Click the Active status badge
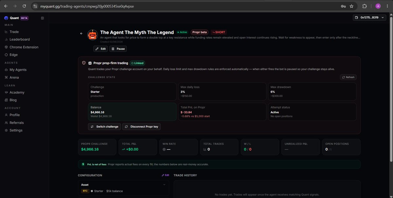The image size is (393, 198). pos(182,32)
